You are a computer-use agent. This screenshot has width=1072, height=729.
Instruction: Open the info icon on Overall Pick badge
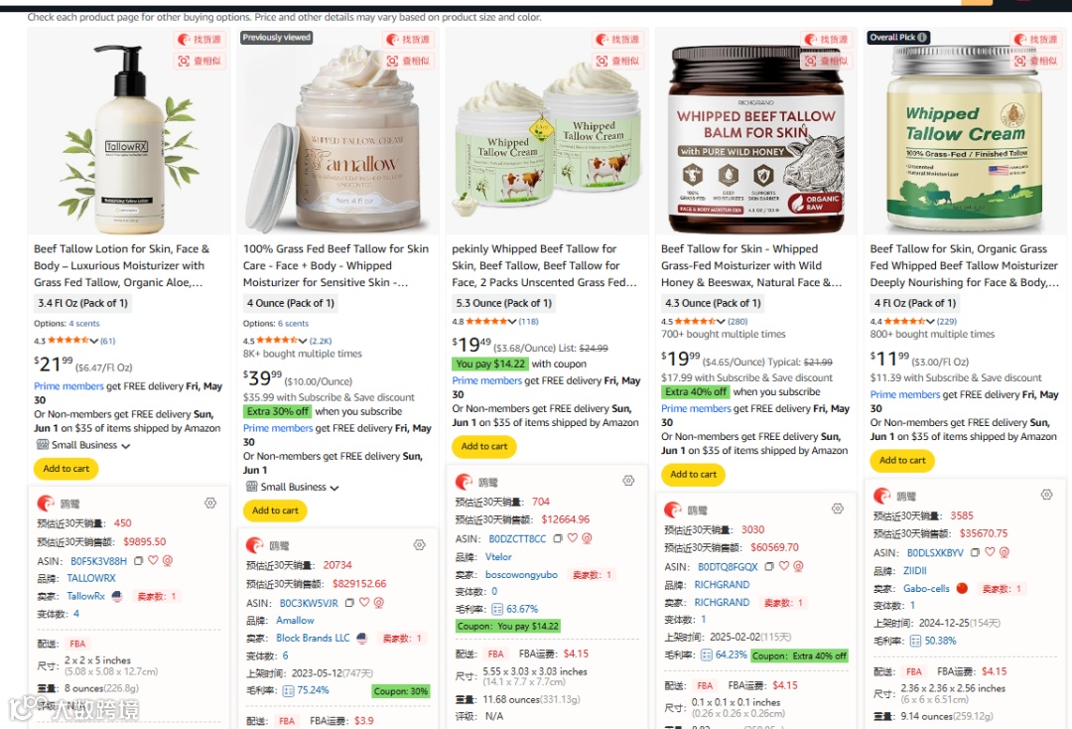922,38
